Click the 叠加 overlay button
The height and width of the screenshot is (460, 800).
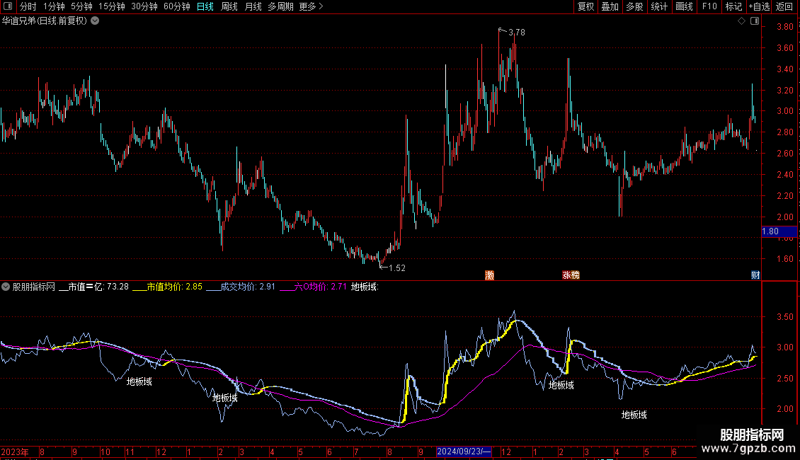coord(610,6)
